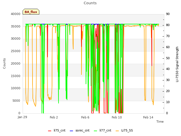181x136 pixels.
Task: Click the blue sonic_cnt legend swatch
Action: tap(72, 131)
